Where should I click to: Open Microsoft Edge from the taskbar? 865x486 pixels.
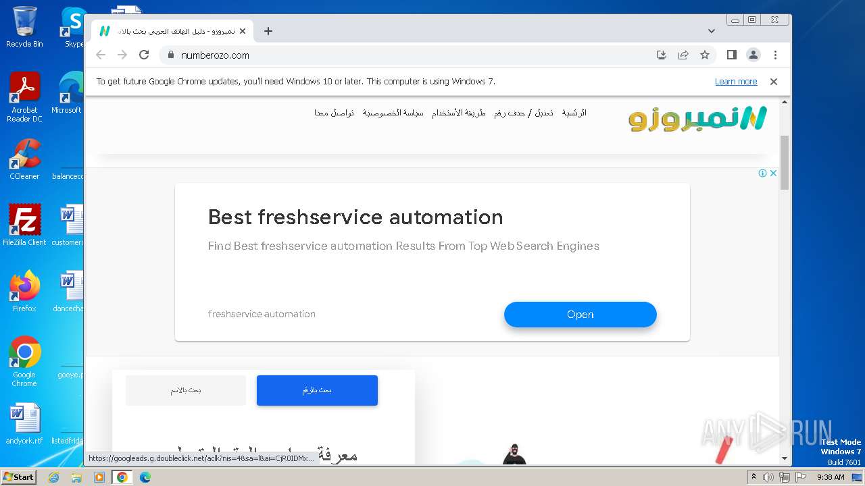(x=145, y=477)
